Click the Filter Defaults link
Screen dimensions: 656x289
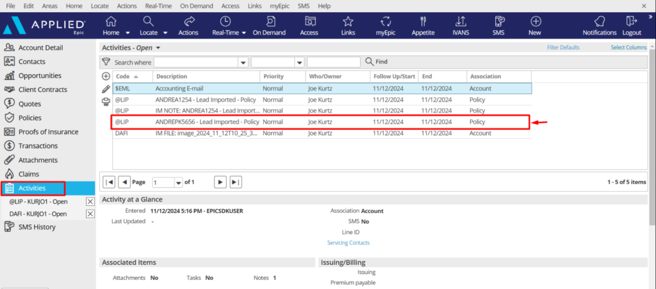[x=563, y=47]
